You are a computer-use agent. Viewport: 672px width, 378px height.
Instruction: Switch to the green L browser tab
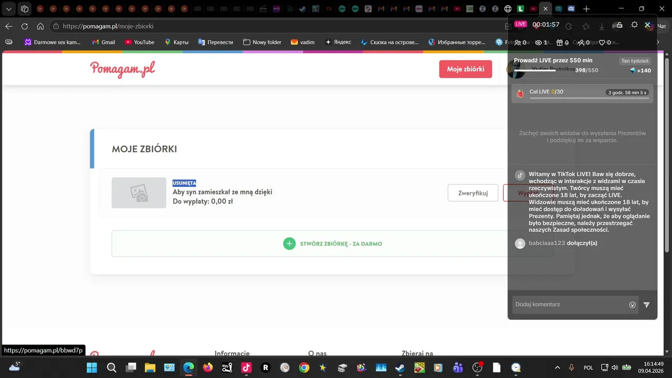coord(521,9)
